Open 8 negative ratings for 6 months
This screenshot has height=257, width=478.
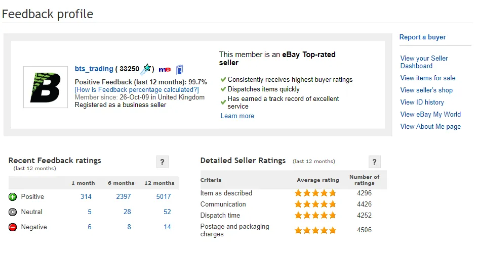pyautogui.click(x=129, y=227)
